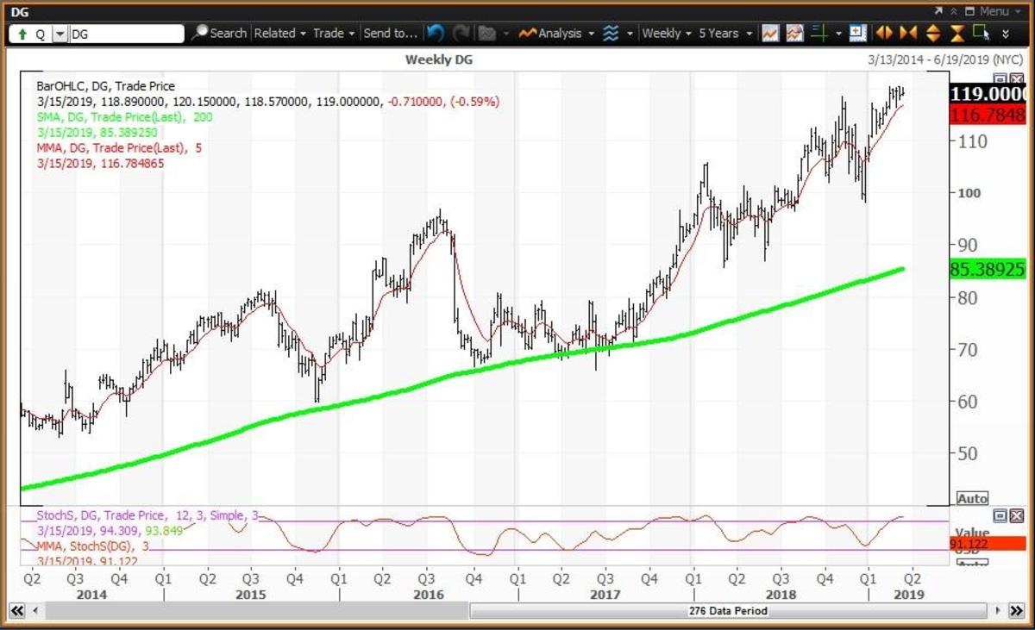Click the 2018 year label on time axis
Screen dimensions: 1035x630
click(x=782, y=595)
